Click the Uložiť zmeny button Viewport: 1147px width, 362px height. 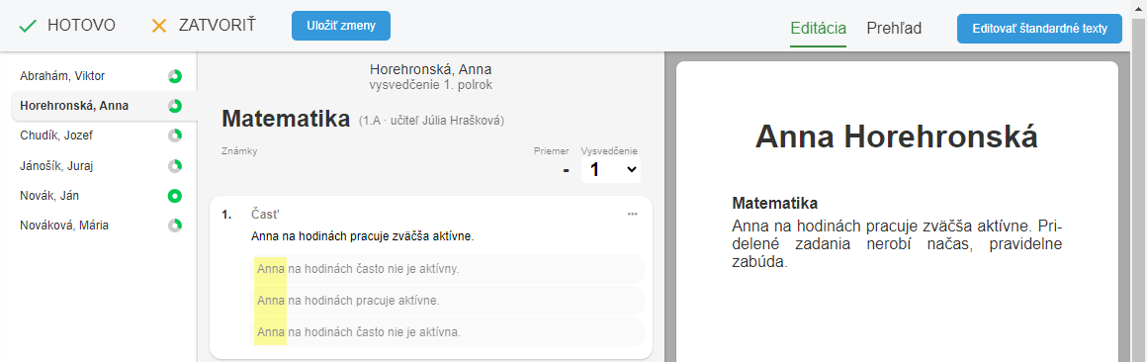341,26
